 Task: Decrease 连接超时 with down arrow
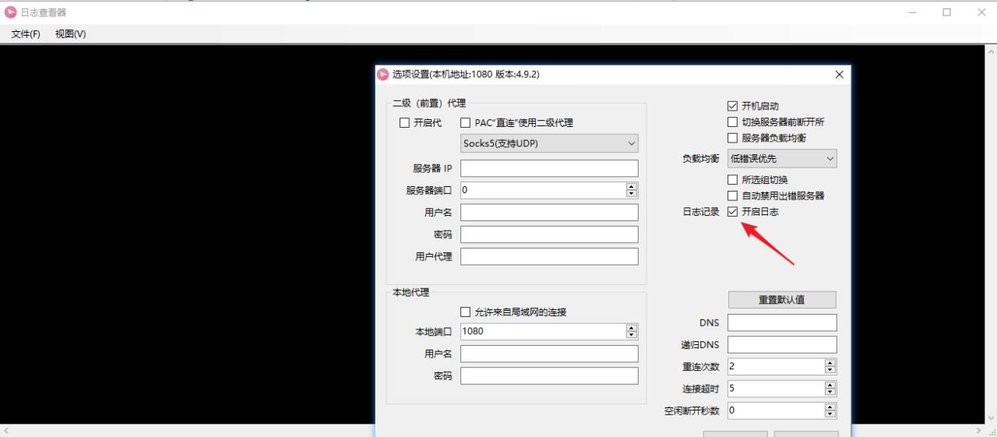coord(830,392)
